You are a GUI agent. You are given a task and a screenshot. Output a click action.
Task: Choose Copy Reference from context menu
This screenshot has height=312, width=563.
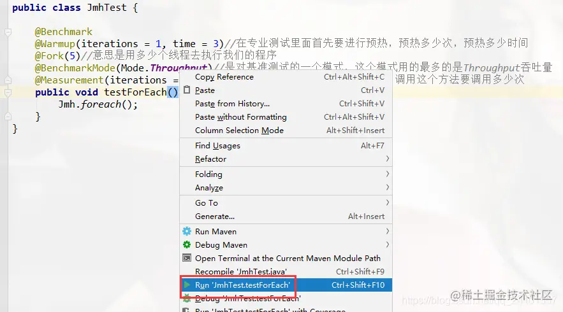286,77
